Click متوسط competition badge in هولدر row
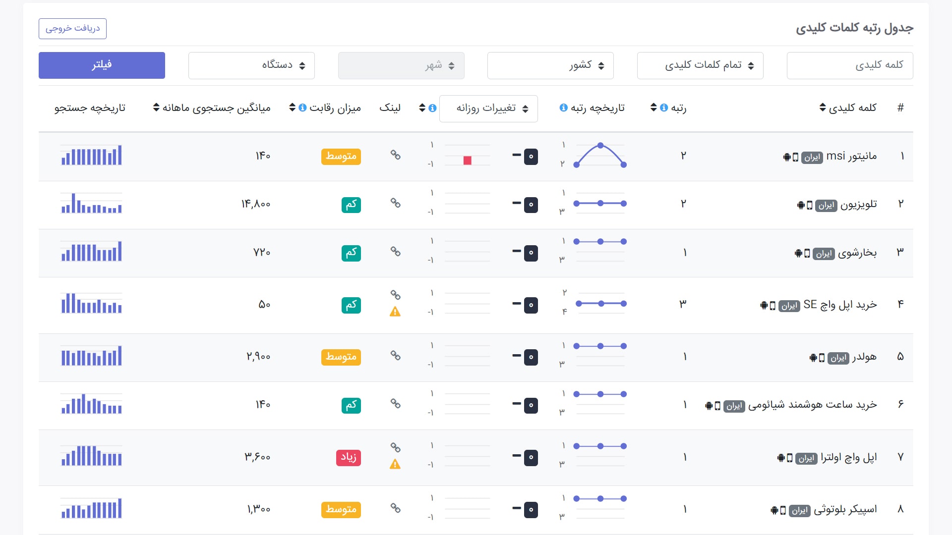 point(341,357)
